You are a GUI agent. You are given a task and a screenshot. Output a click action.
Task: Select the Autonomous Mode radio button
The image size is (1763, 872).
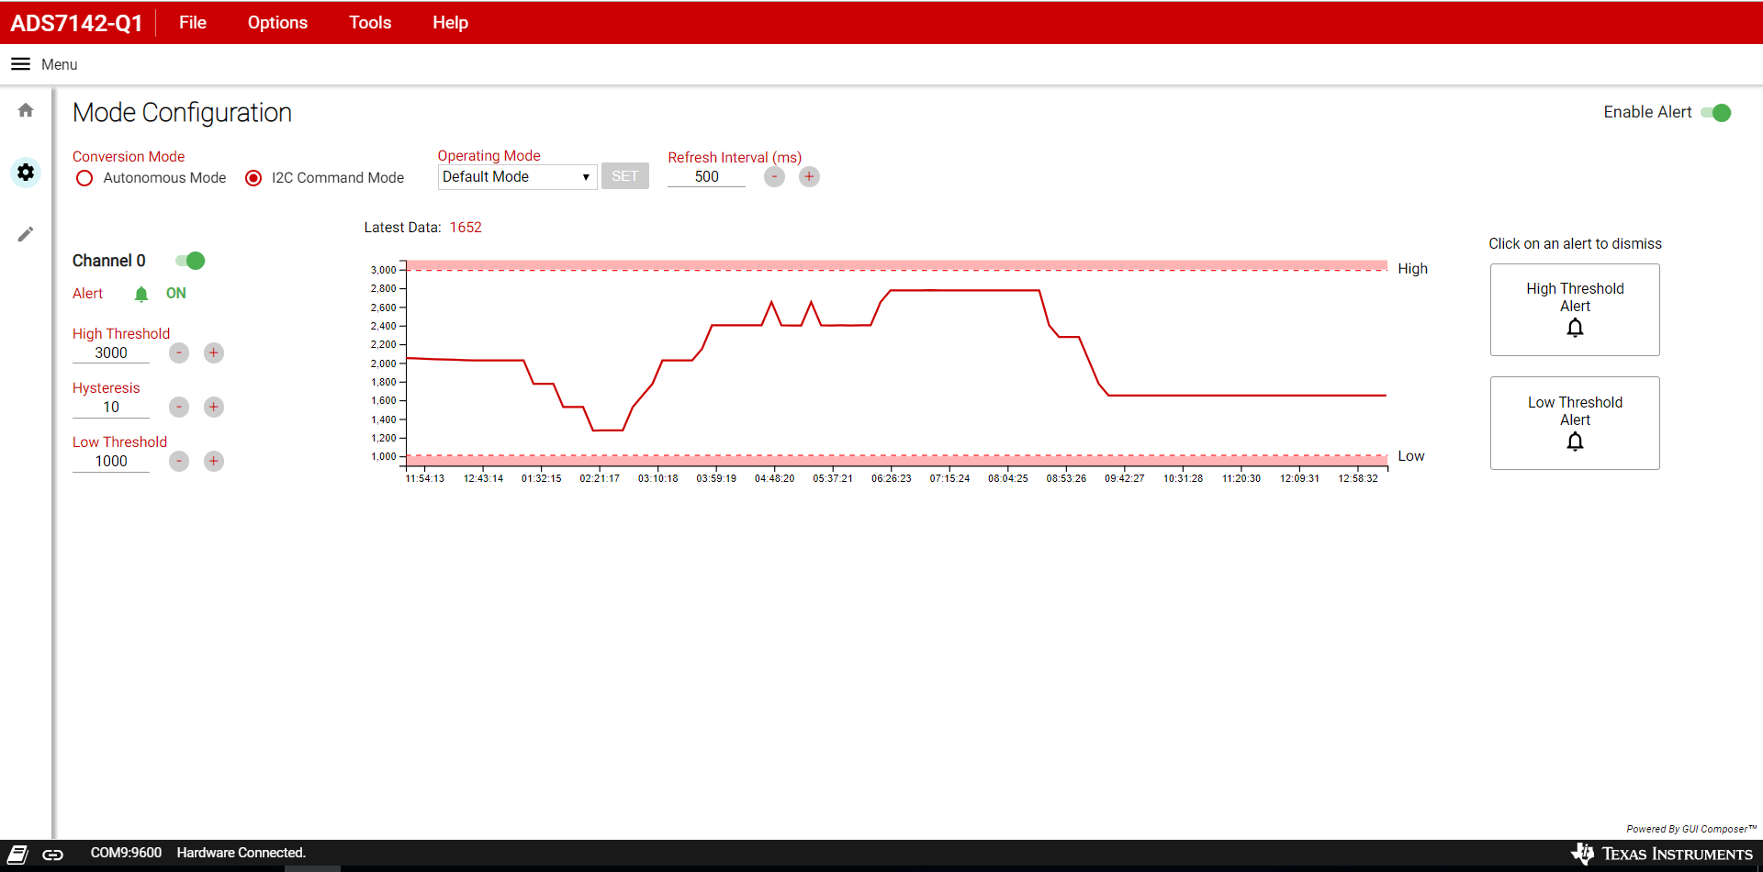84,178
